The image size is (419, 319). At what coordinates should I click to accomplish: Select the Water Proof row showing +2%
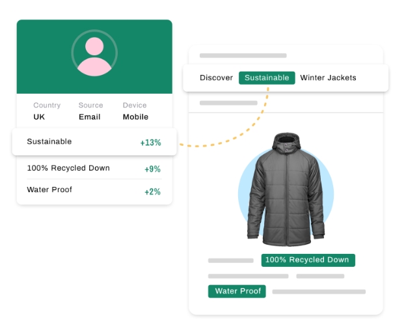click(94, 190)
